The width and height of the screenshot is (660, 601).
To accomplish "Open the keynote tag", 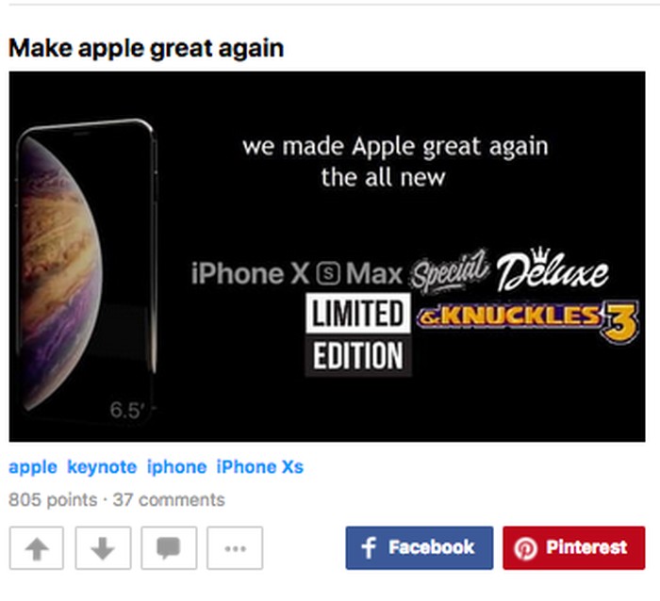I will pyautogui.click(x=102, y=467).
